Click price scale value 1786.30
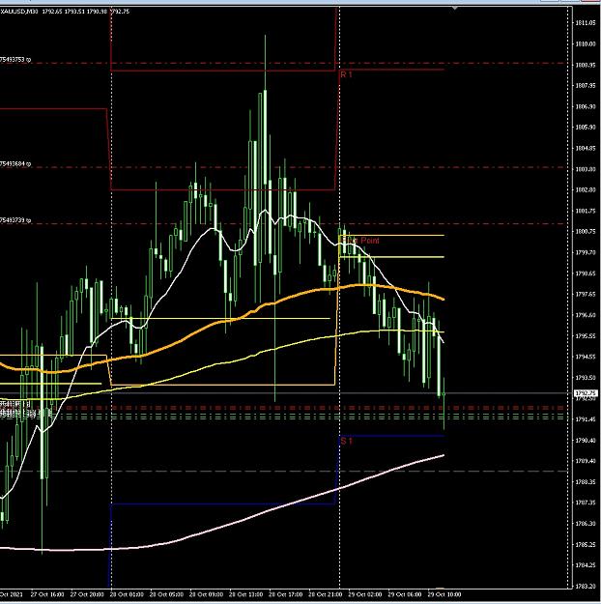 tap(586, 524)
